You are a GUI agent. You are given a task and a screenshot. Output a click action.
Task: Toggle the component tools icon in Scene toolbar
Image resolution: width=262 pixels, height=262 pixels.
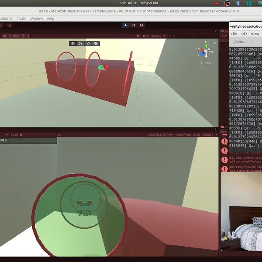coord(138,36)
